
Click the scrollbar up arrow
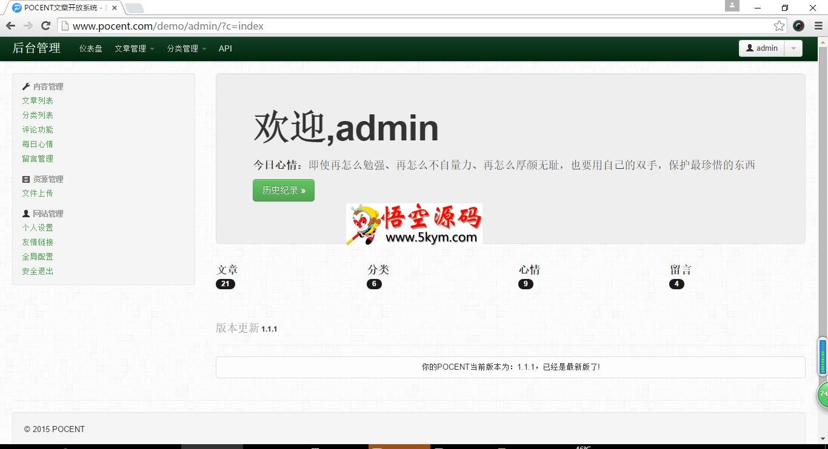[823, 42]
